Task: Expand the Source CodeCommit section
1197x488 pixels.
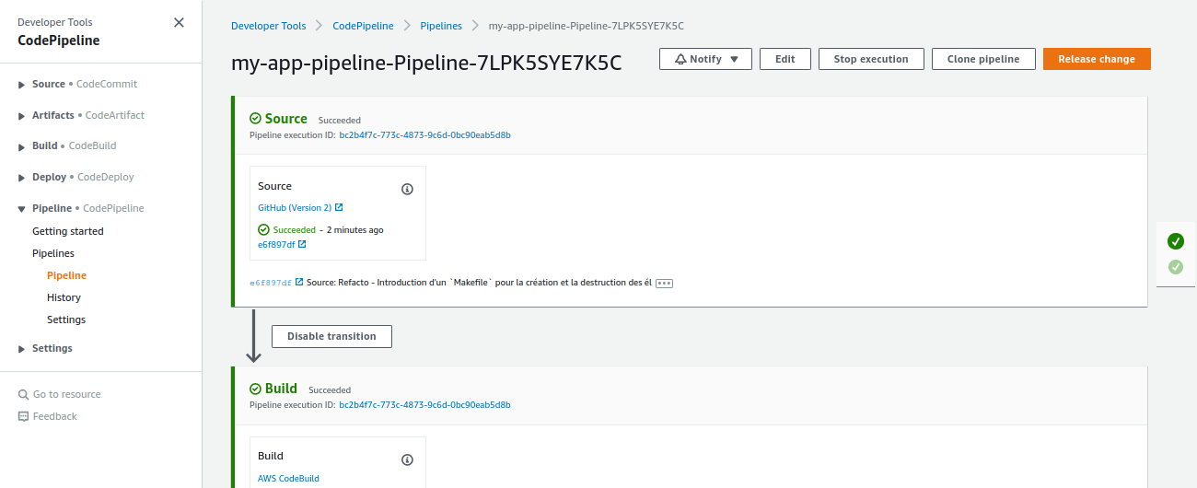Action: [21, 85]
